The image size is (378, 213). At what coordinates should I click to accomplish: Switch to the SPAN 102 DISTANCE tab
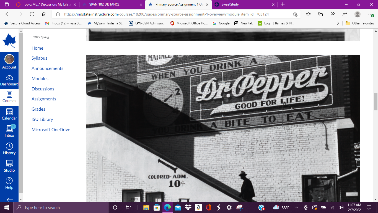112,4
